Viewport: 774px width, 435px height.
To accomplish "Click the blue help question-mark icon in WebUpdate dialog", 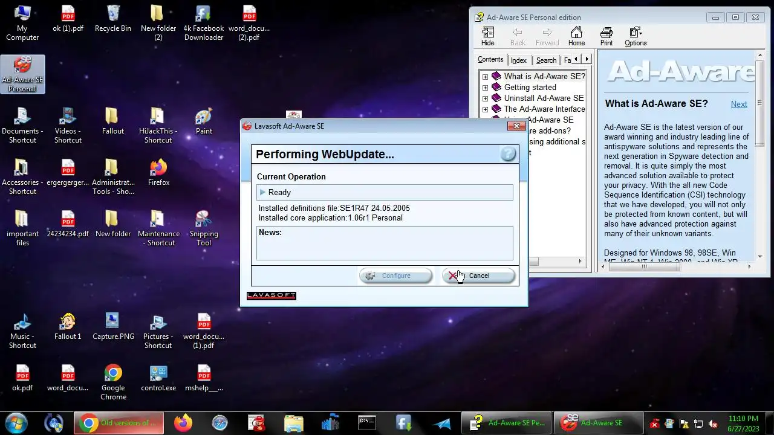I will coord(508,154).
